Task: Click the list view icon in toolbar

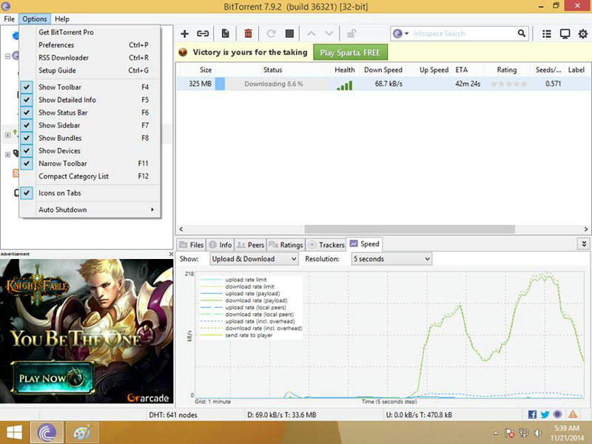Action: click(546, 34)
